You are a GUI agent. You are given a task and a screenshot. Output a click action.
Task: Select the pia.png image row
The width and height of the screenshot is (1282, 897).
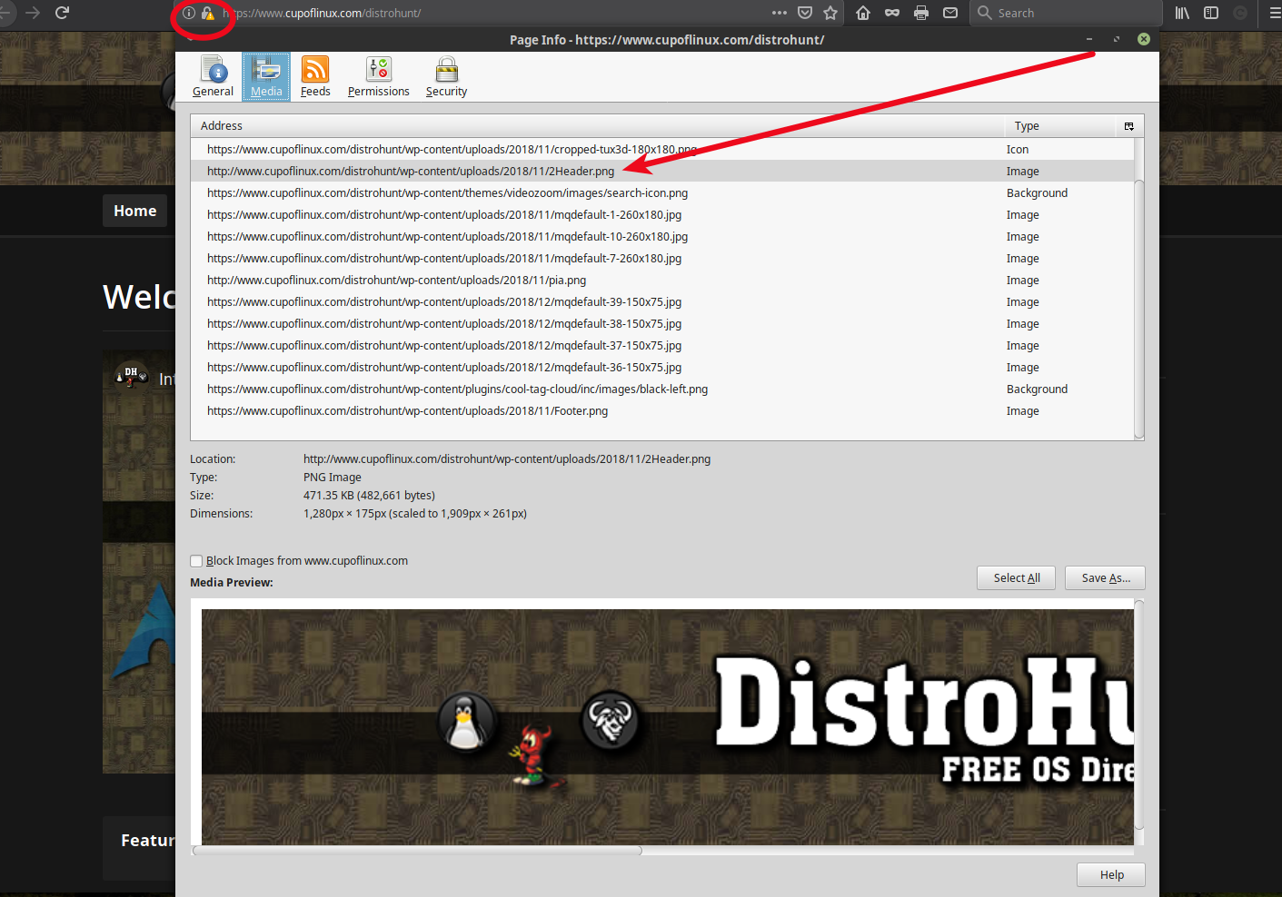click(x=662, y=281)
